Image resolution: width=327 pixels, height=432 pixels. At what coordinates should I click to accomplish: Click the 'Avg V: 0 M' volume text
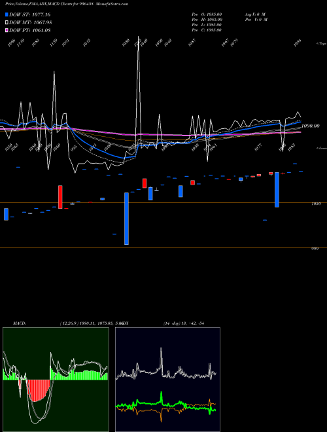pos(255,14)
